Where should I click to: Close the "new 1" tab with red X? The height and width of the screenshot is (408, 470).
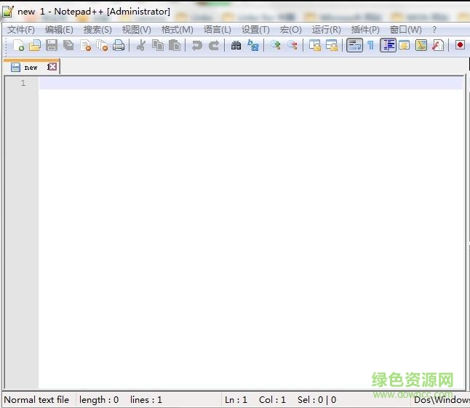pyautogui.click(x=53, y=67)
